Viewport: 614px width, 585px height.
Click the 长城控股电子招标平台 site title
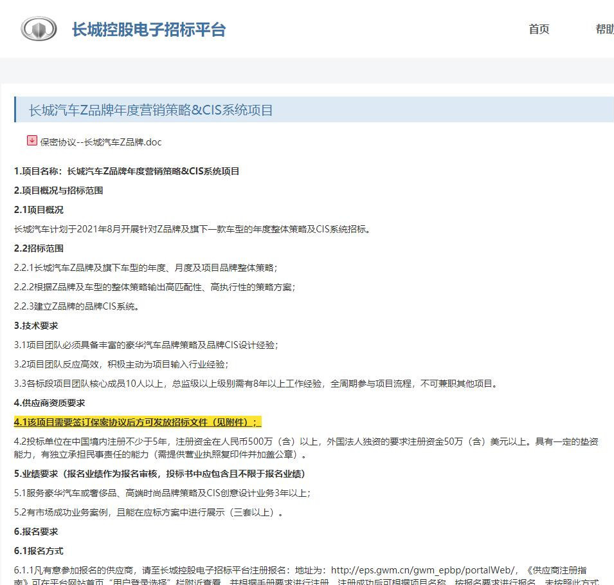pyautogui.click(x=149, y=30)
